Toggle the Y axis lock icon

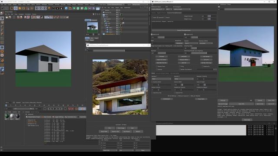coord(41,8)
